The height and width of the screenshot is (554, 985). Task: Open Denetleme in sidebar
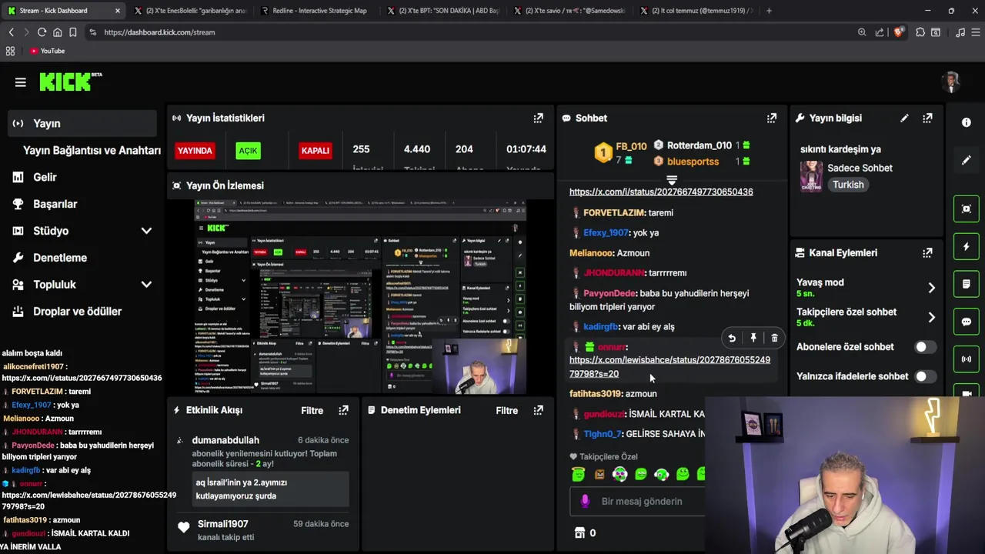click(x=82, y=258)
